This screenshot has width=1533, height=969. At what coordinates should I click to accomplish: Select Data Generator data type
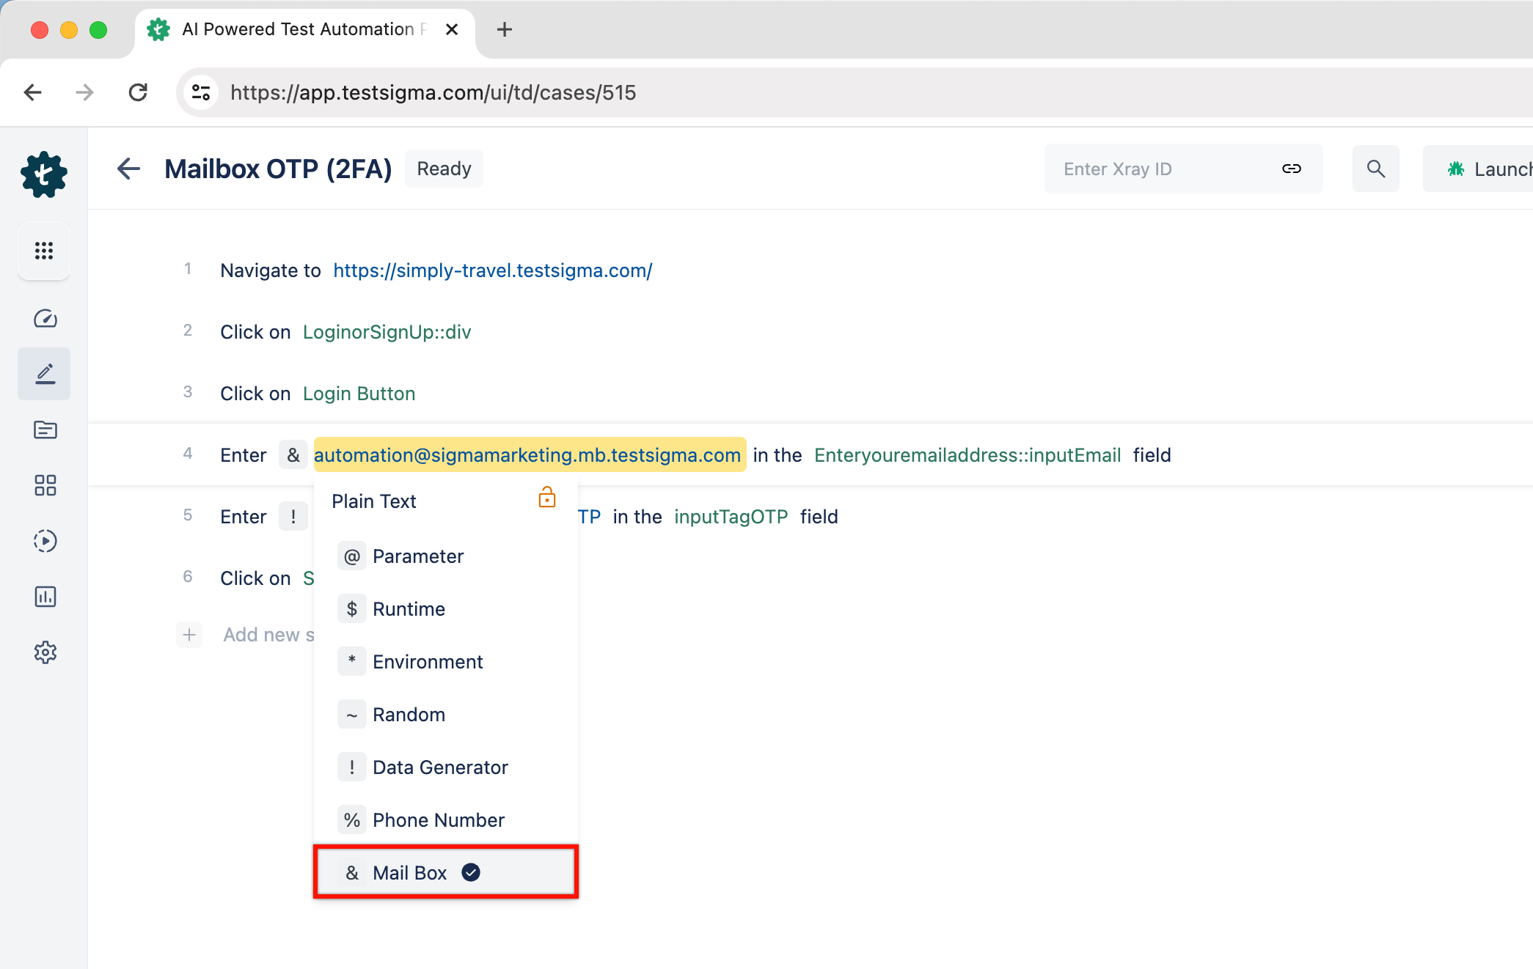446,767
